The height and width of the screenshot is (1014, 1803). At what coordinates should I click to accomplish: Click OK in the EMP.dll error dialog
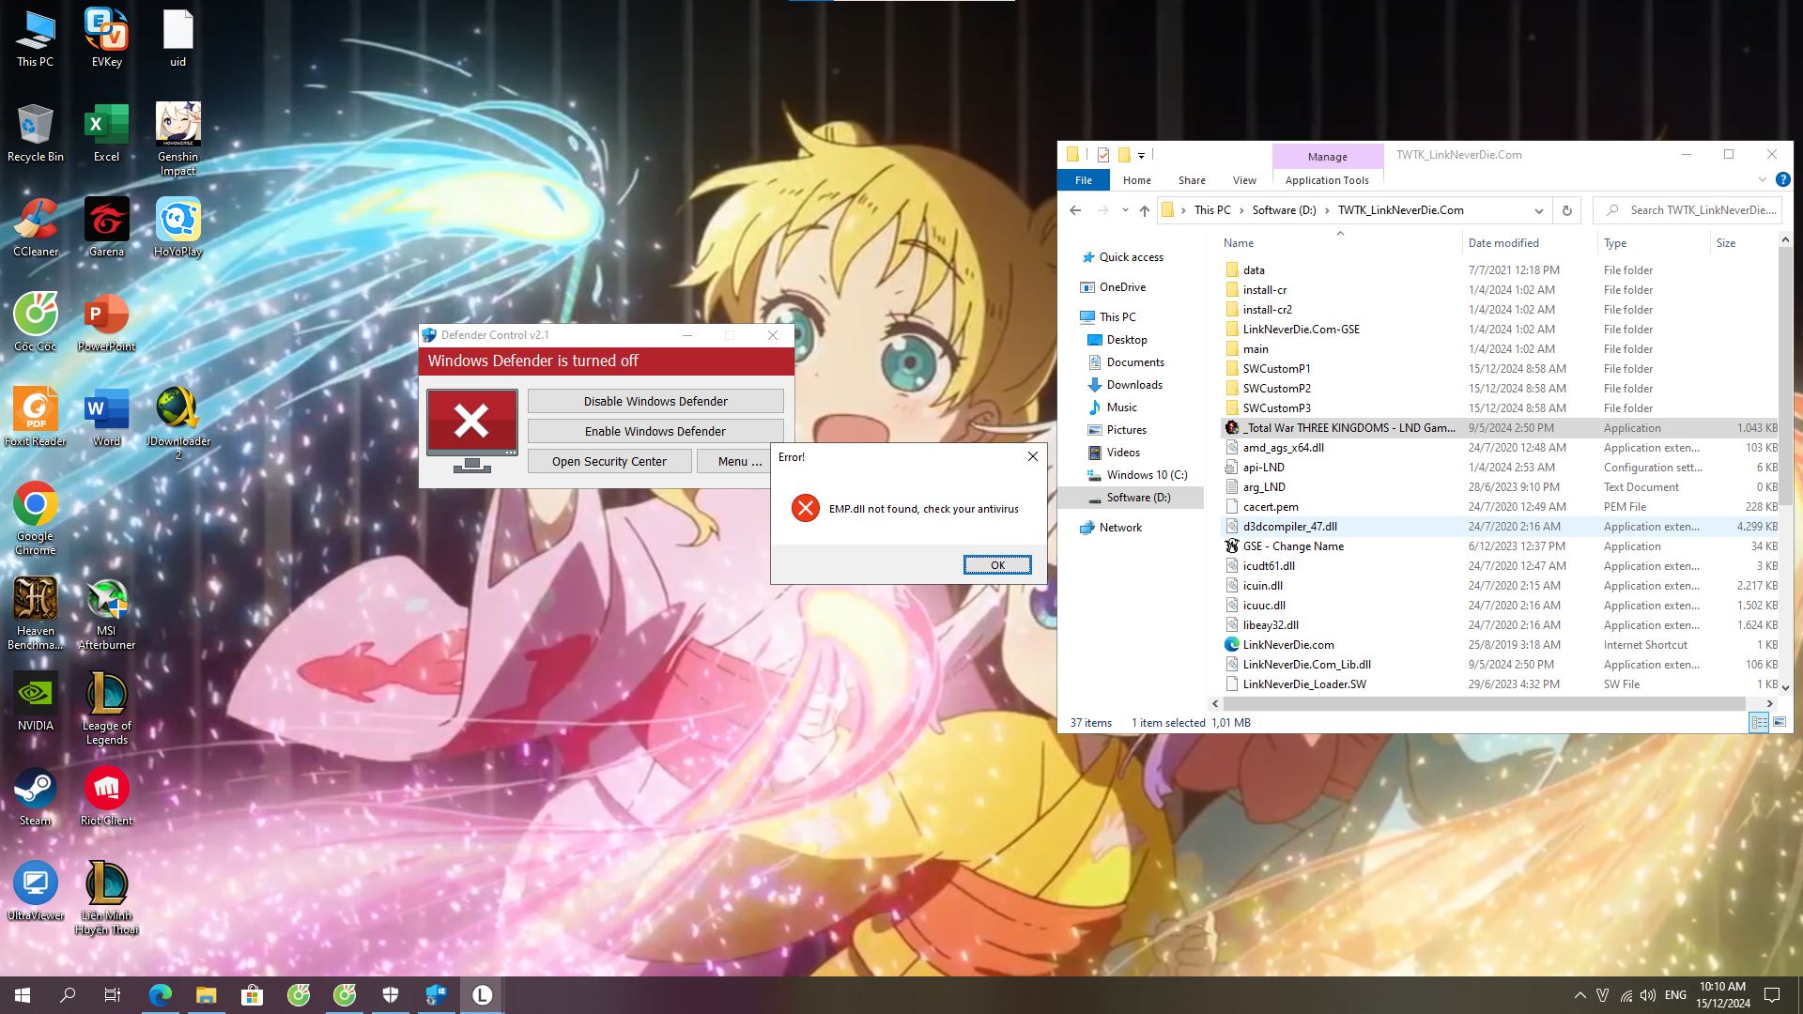996,564
